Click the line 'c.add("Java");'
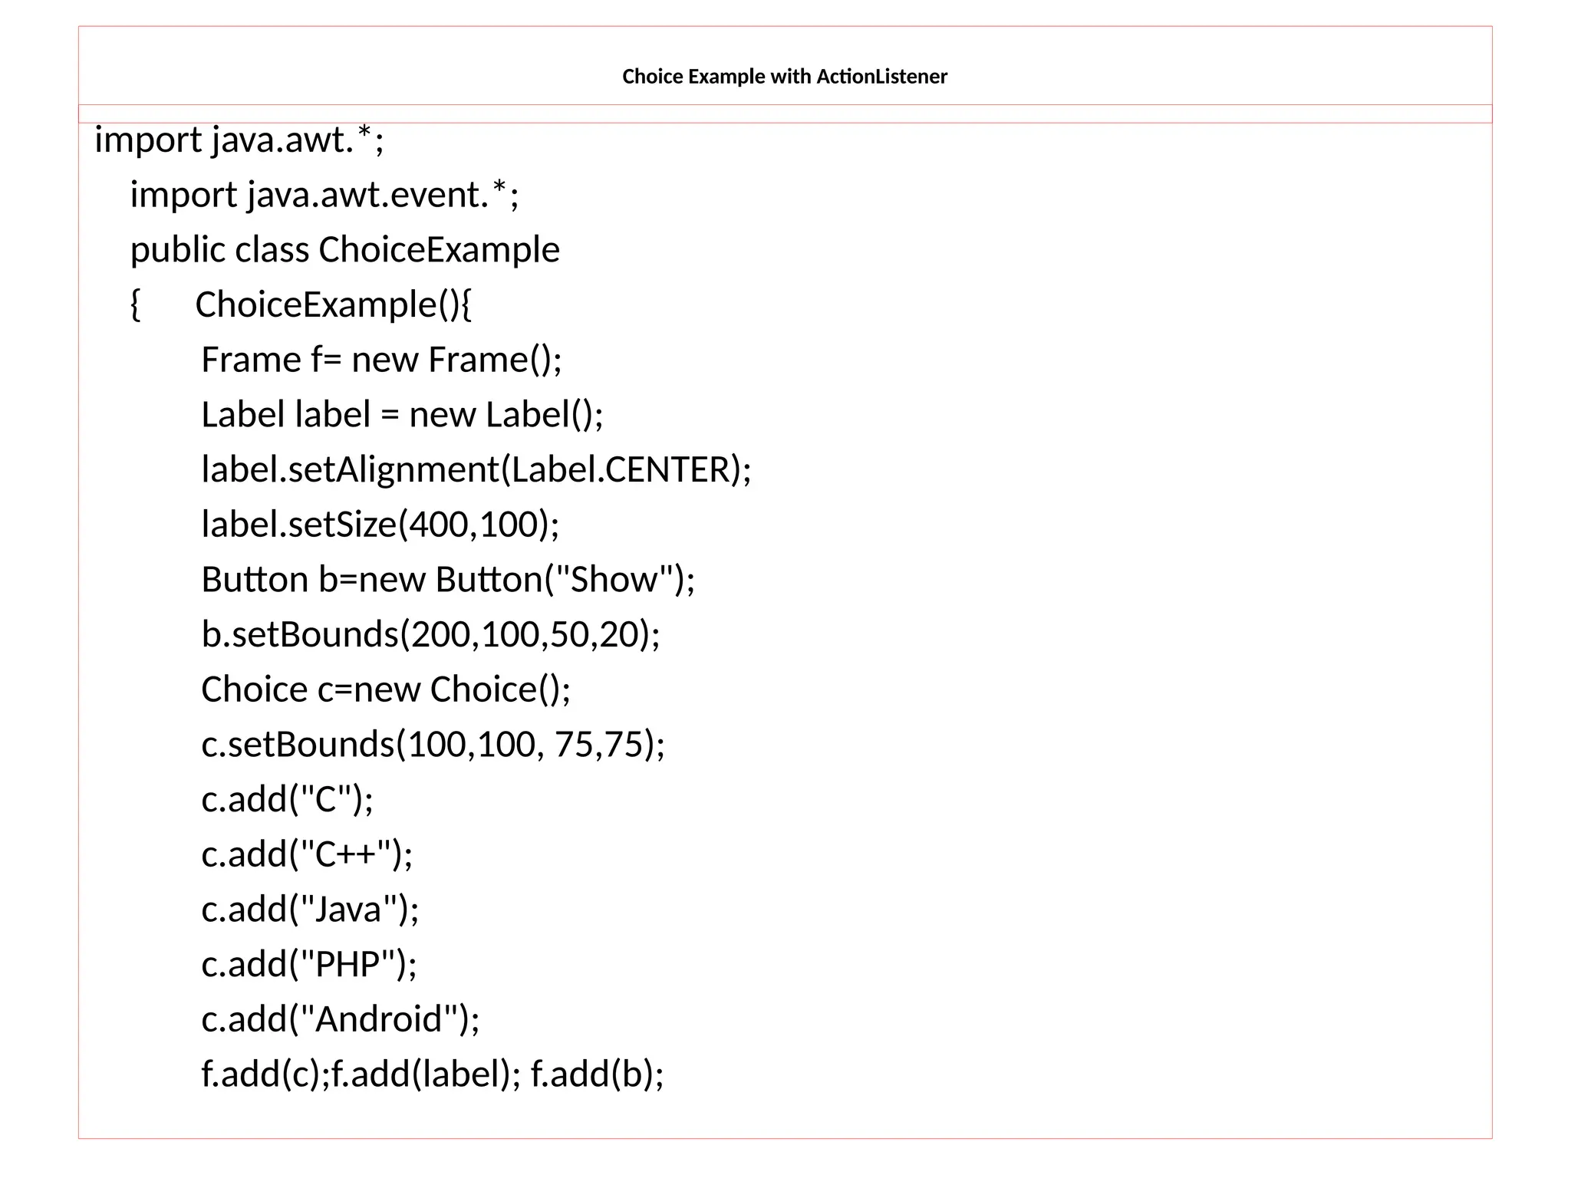Viewport: 1571px width, 1178px height. pyautogui.click(x=310, y=910)
